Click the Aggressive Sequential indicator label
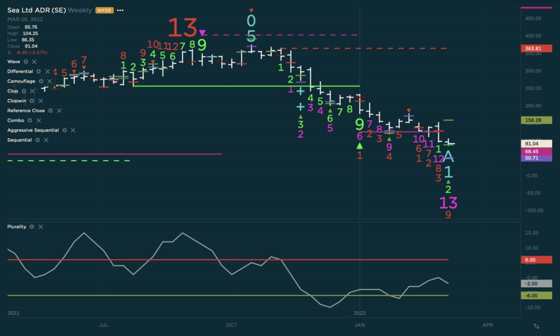The height and width of the screenshot is (336, 560). pos(33,130)
